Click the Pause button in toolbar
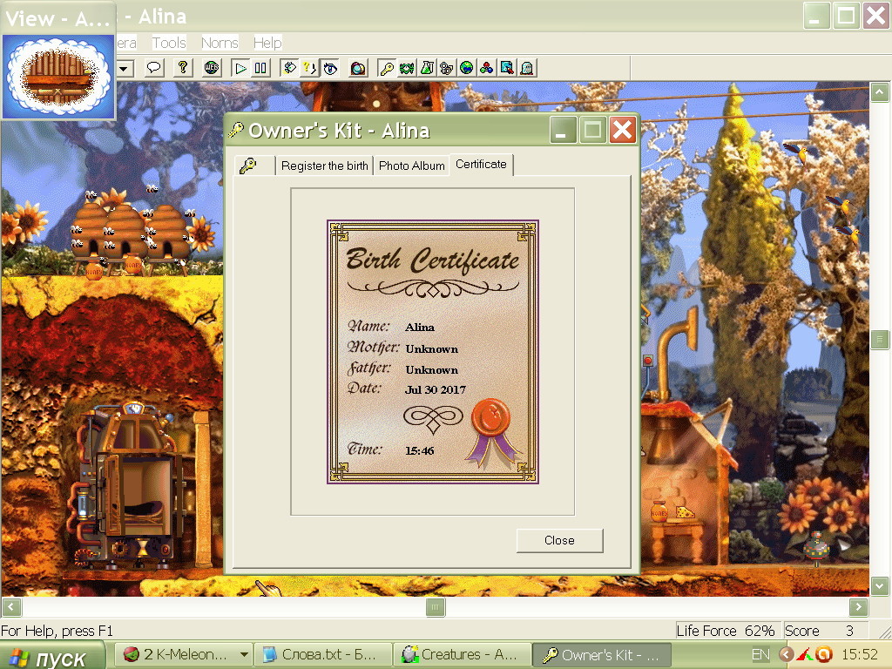 260,68
